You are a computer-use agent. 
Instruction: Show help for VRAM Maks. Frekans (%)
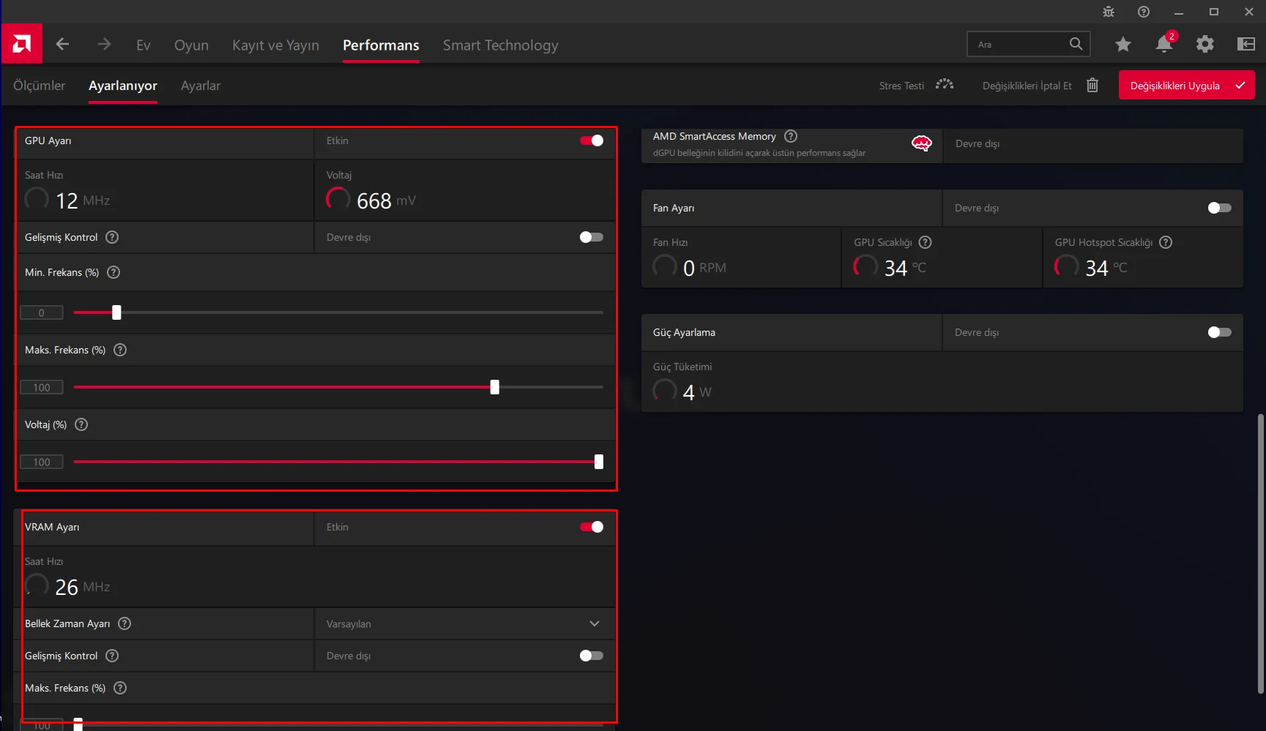[120, 688]
